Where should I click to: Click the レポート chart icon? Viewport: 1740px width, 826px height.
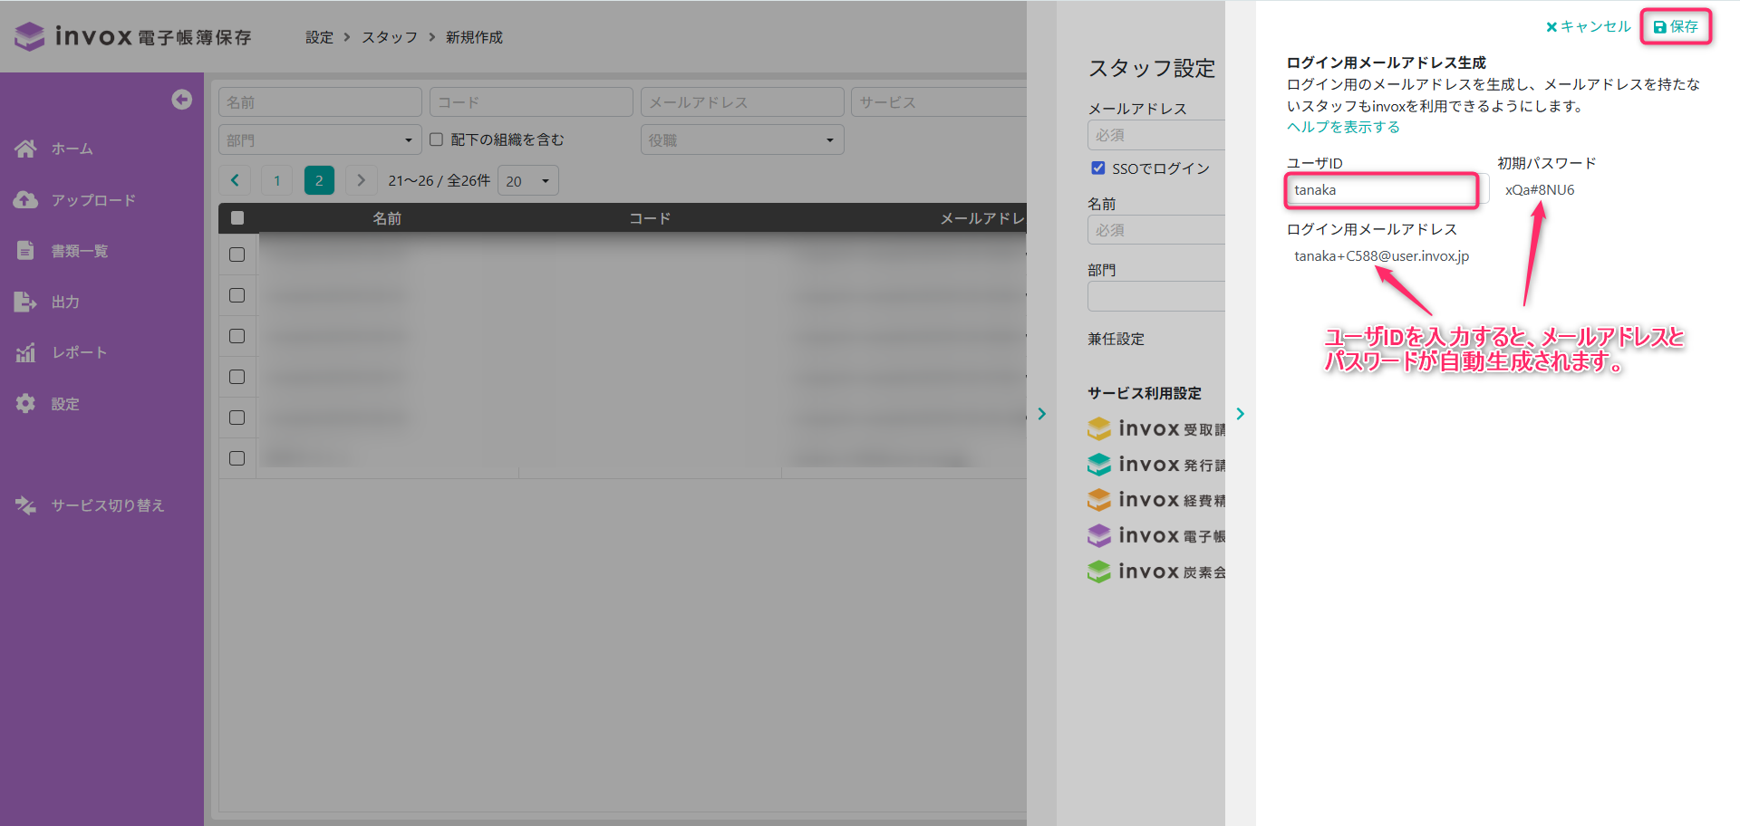click(x=25, y=352)
